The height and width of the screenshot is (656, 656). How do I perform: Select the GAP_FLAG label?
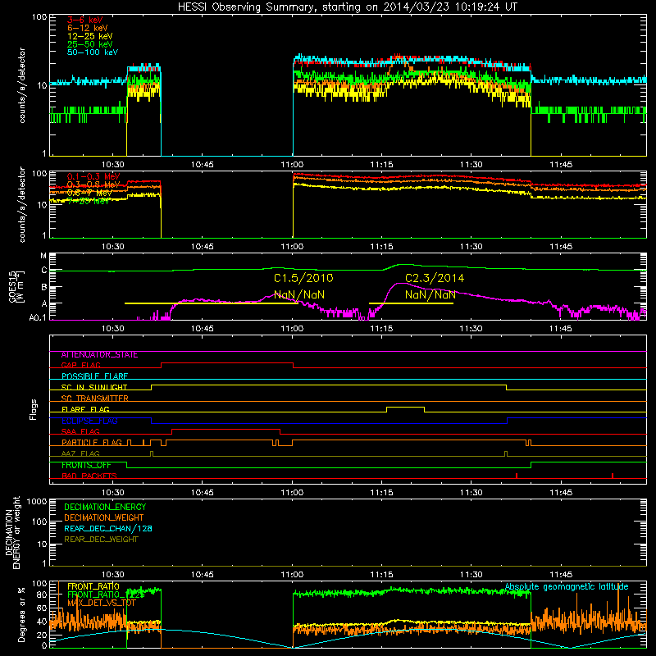pyautogui.click(x=80, y=366)
